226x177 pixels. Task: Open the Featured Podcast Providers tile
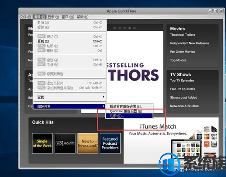tap(110, 144)
